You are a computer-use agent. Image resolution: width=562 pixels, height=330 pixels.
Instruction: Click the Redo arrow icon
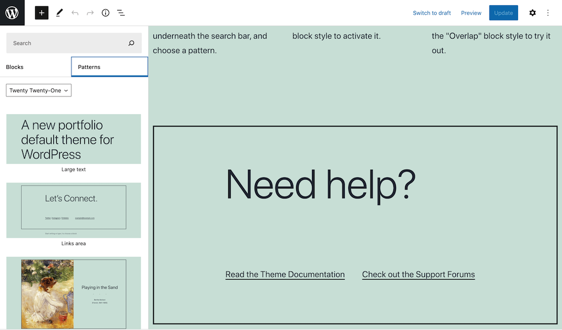90,13
